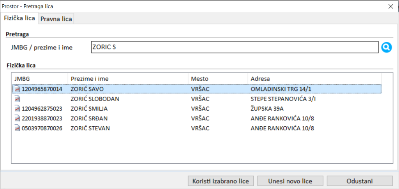Click the record icon beside JMBG 1204962875023
Screen dimensions: 399x189
(x=17, y=108)
